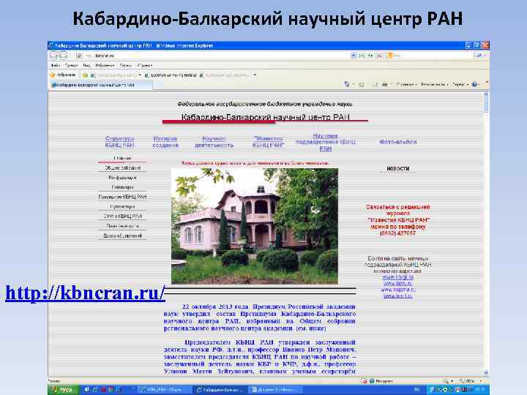Image resolution: width=527 pixels, height=395 pixels.
Task: Click the first Quick Launch icon on taskbar
Action: [x=86, y=390]
